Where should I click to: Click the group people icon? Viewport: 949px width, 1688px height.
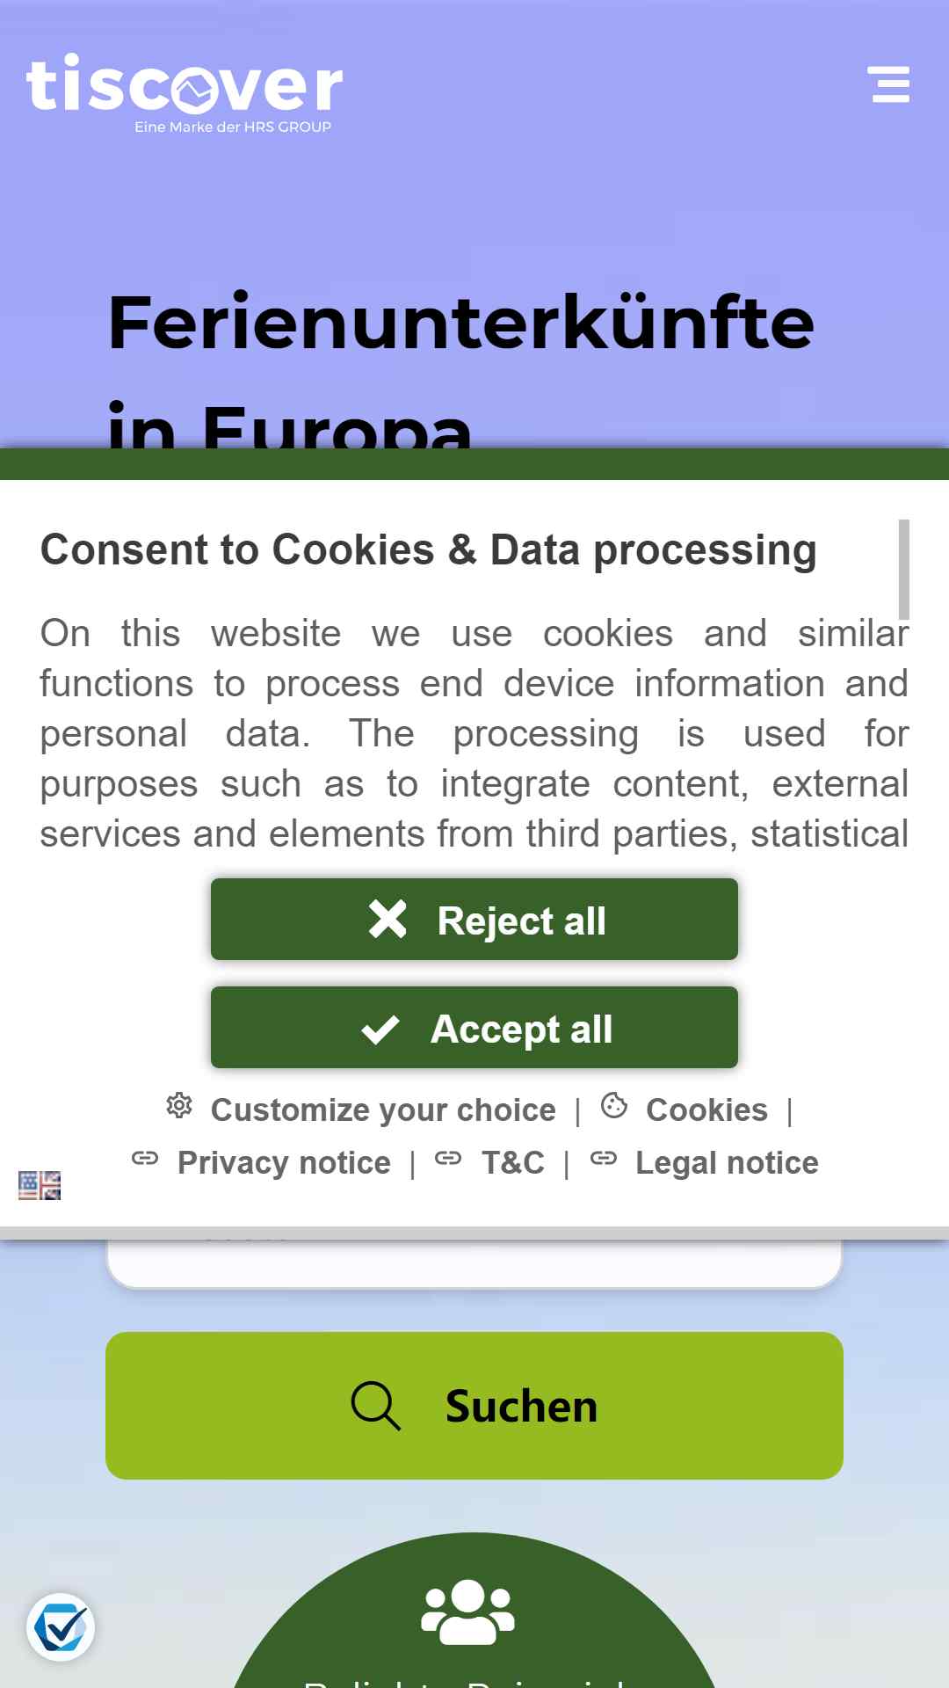468,1612
